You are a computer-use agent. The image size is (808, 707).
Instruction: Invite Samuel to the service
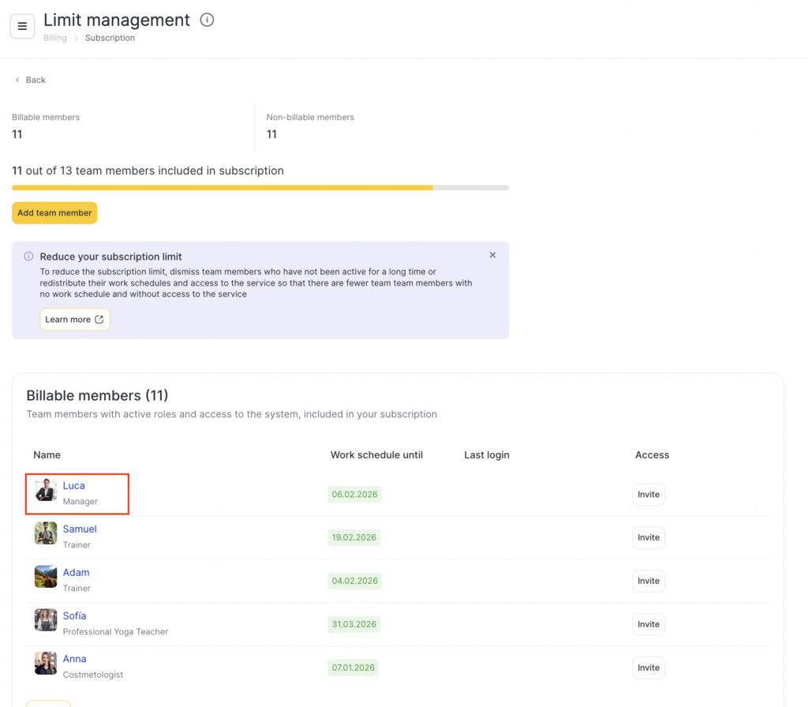[648, 538]
